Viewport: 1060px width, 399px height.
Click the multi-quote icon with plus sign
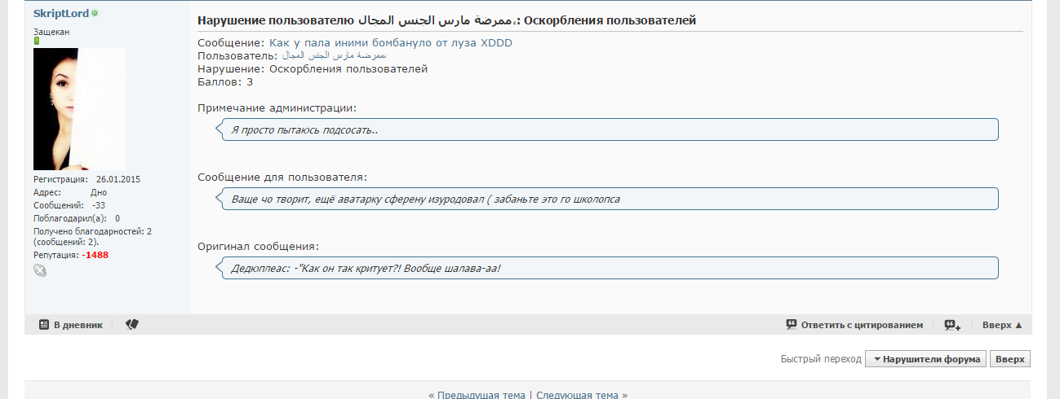(952, 324)
